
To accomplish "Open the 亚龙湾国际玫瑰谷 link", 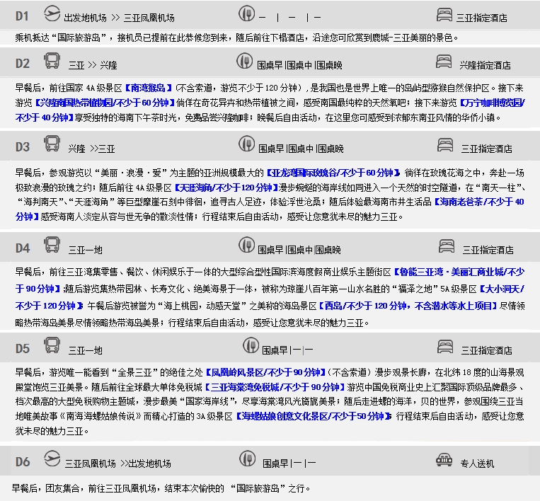I will [x=333, y=172].
